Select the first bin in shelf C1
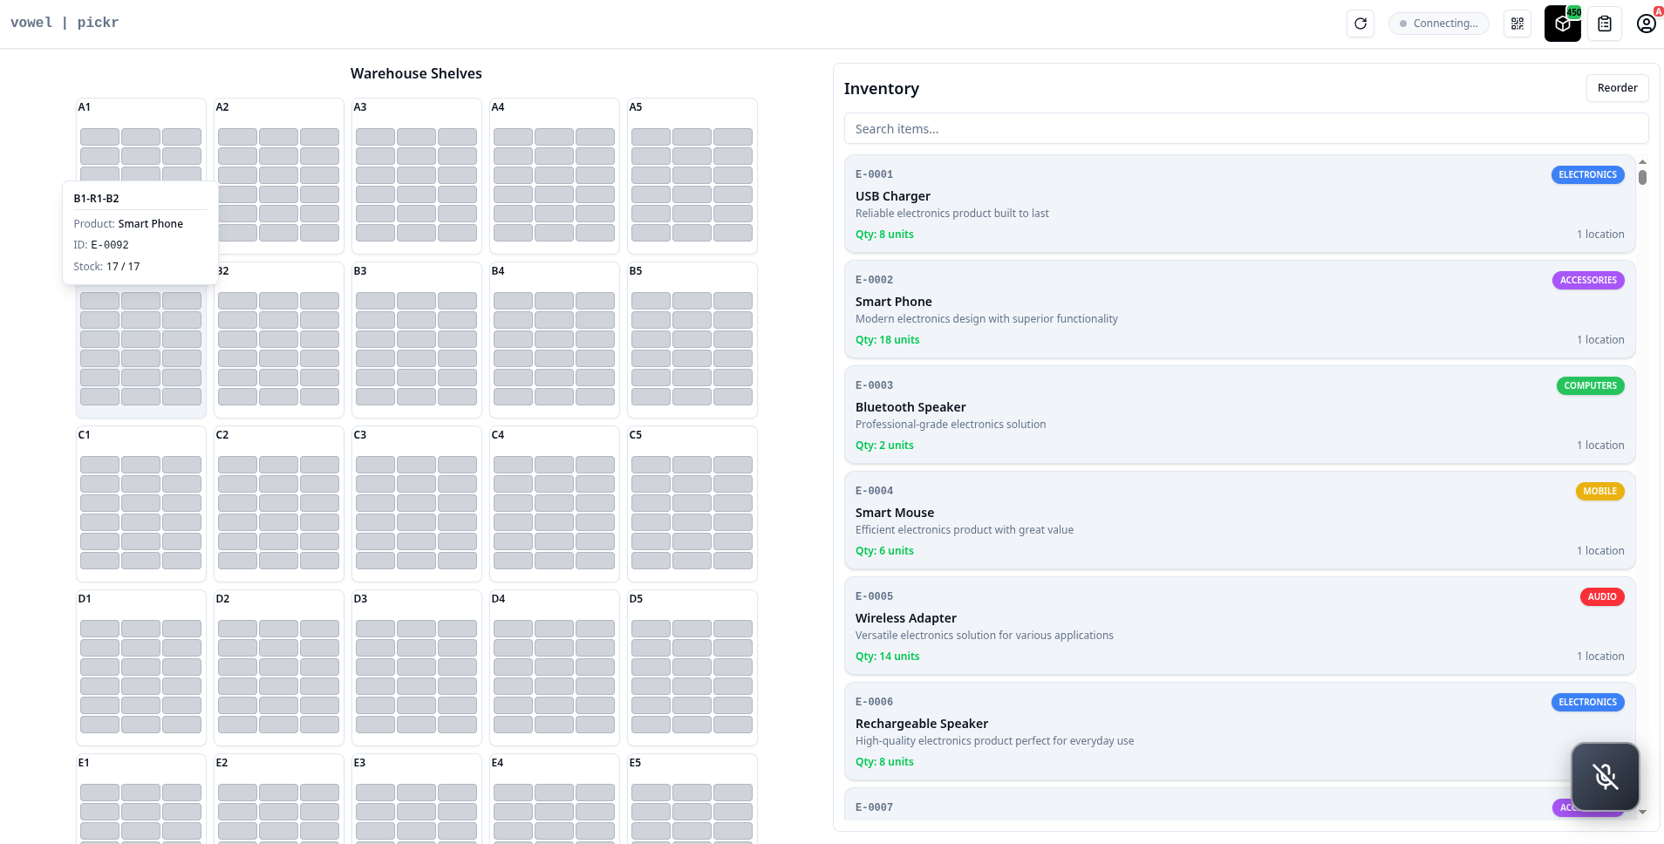This screenshot has height=844, width=1664. tap(99, 465)
